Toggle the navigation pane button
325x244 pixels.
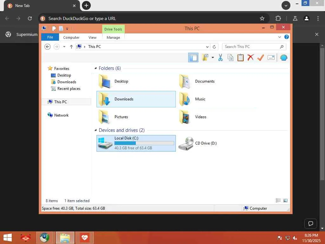click(193, 58)
